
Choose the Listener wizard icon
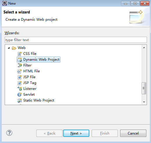(x=19, y=89)
